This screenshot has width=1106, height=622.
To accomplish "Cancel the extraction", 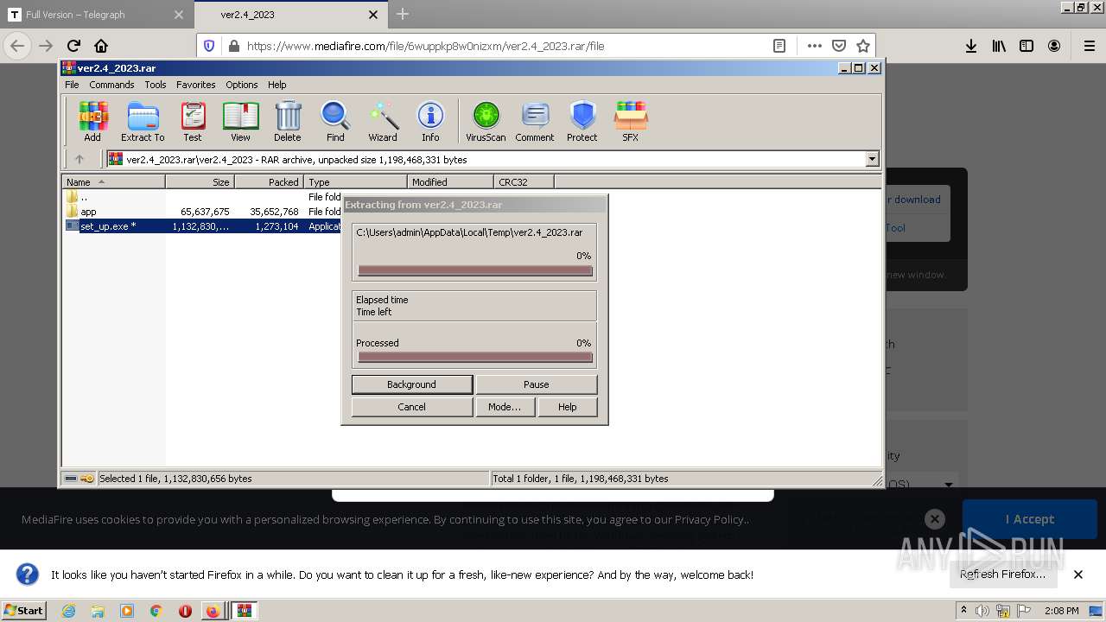I will click(x=411, y=407).
